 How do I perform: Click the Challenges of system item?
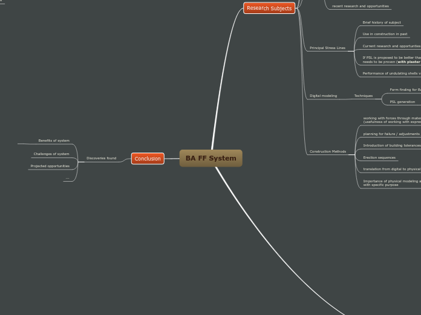click(51, 154)
